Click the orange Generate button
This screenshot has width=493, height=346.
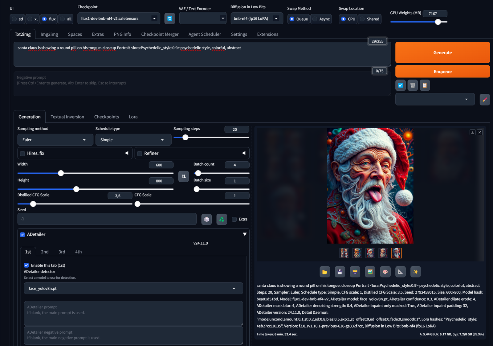(x=442, y=52)
